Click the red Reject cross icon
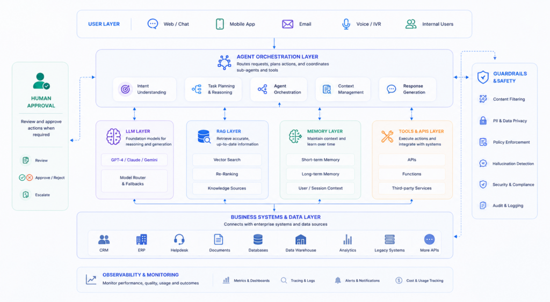 click(30, 178)
